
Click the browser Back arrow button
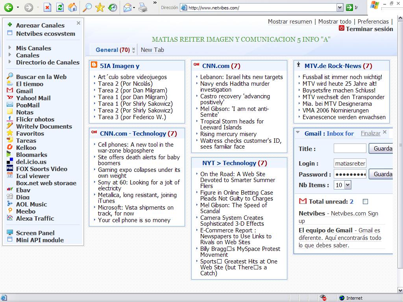pos(9,7)
